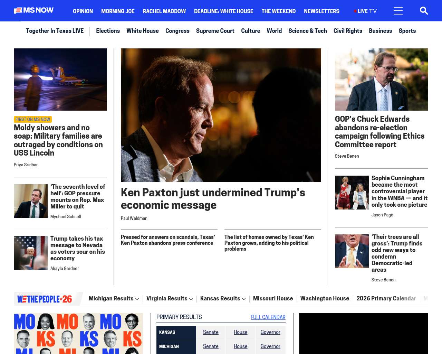The width and height of the screenshot is (442, 354).
Task: Open Michigan House primary results
Action: click(240, 346)
